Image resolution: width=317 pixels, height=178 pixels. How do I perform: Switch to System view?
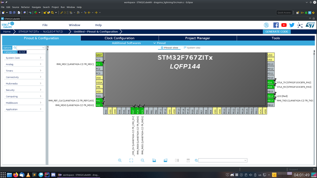(x=192, y=48)
